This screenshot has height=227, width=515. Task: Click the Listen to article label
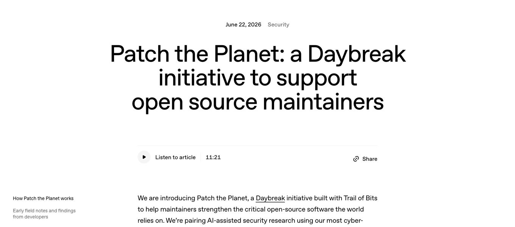175,157
